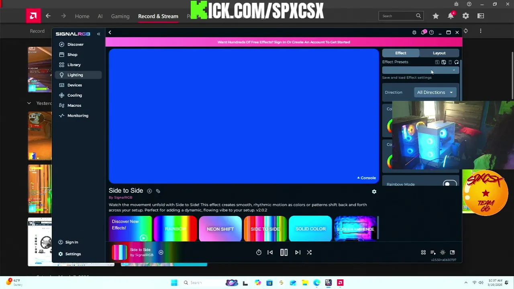Open File Explorer from the taskbar
Screen dimensions: 514x289
coord(305,283)
